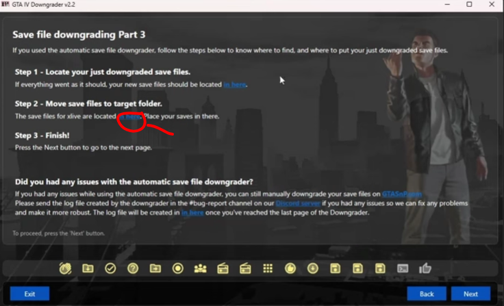The image size is (504, 306).
Task: Open the people group step icon
Action: [200, 268]
